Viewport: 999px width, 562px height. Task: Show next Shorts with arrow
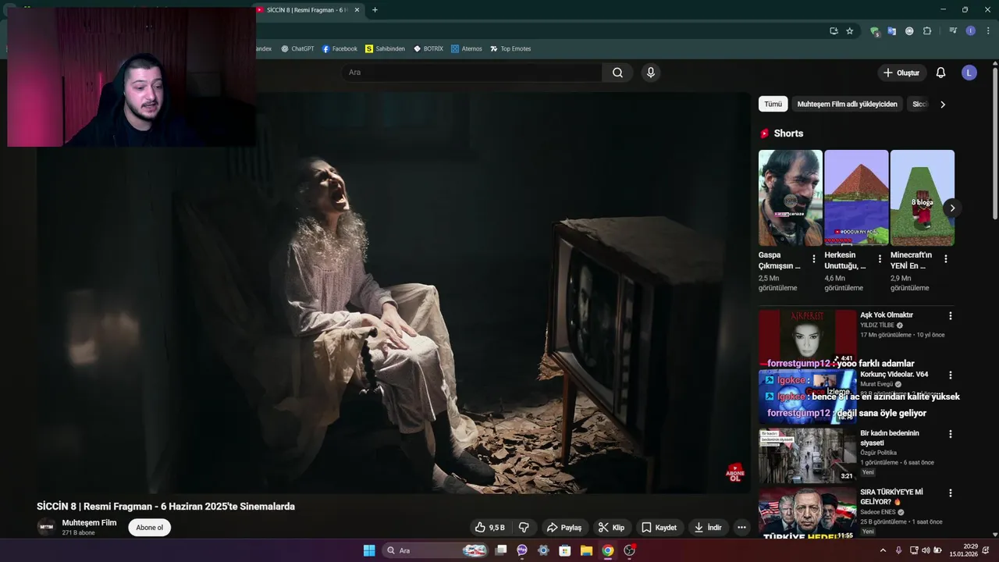[x=951, y=208]
